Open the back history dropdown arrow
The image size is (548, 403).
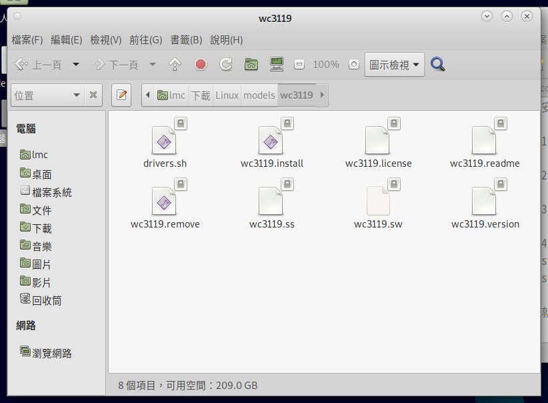(76, 64)
